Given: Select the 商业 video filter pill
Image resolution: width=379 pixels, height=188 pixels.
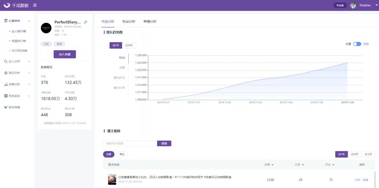Looking at the screenshot, I should 122,154.
